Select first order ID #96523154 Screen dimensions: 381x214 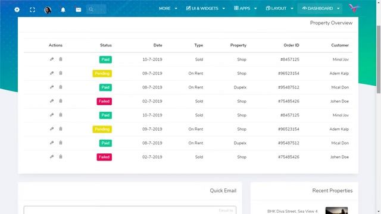click(x=288, y=73)
